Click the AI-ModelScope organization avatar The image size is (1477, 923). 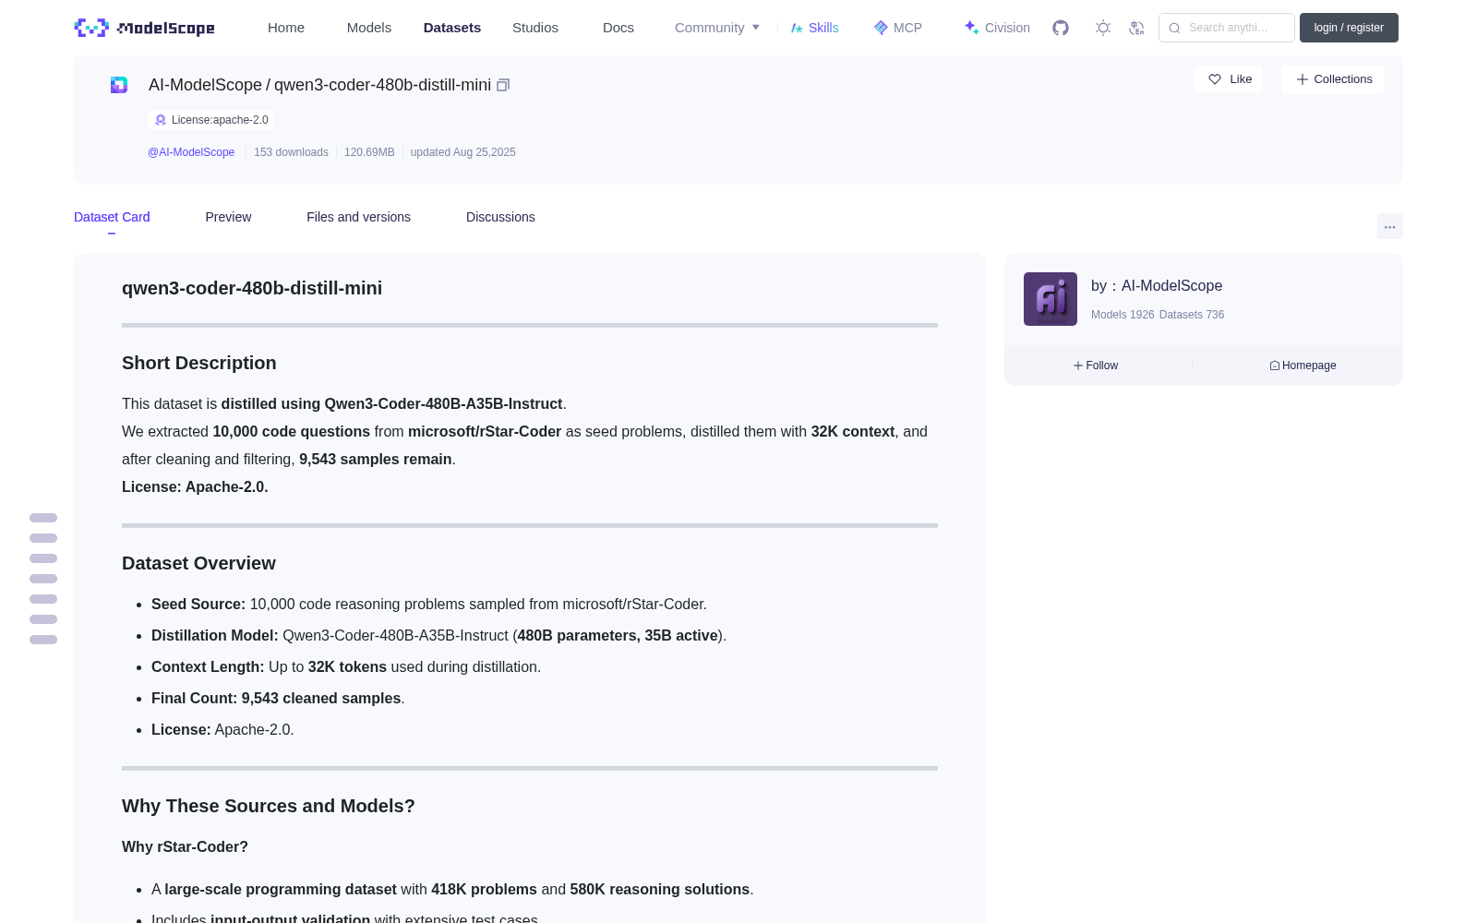pos(1051,299)
